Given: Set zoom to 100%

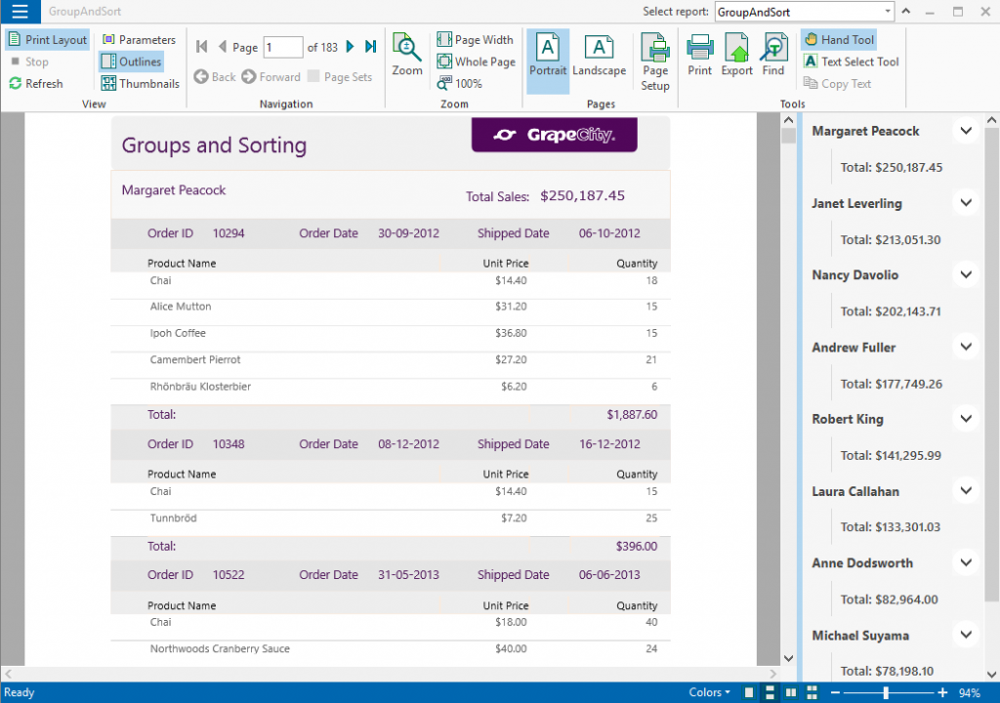Looking at the screenshot, I should pos(460,84).
